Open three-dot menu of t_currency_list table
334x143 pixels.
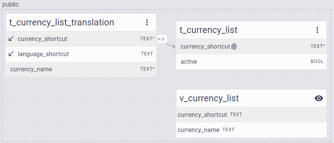[317, 30]
